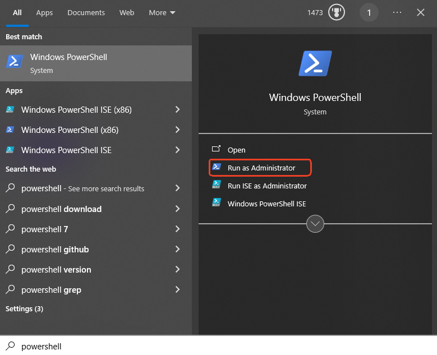Image resolution: width=437 pixels, height=355 pixels.
Task: Search the web for powershell
Action: coord(82,188)
